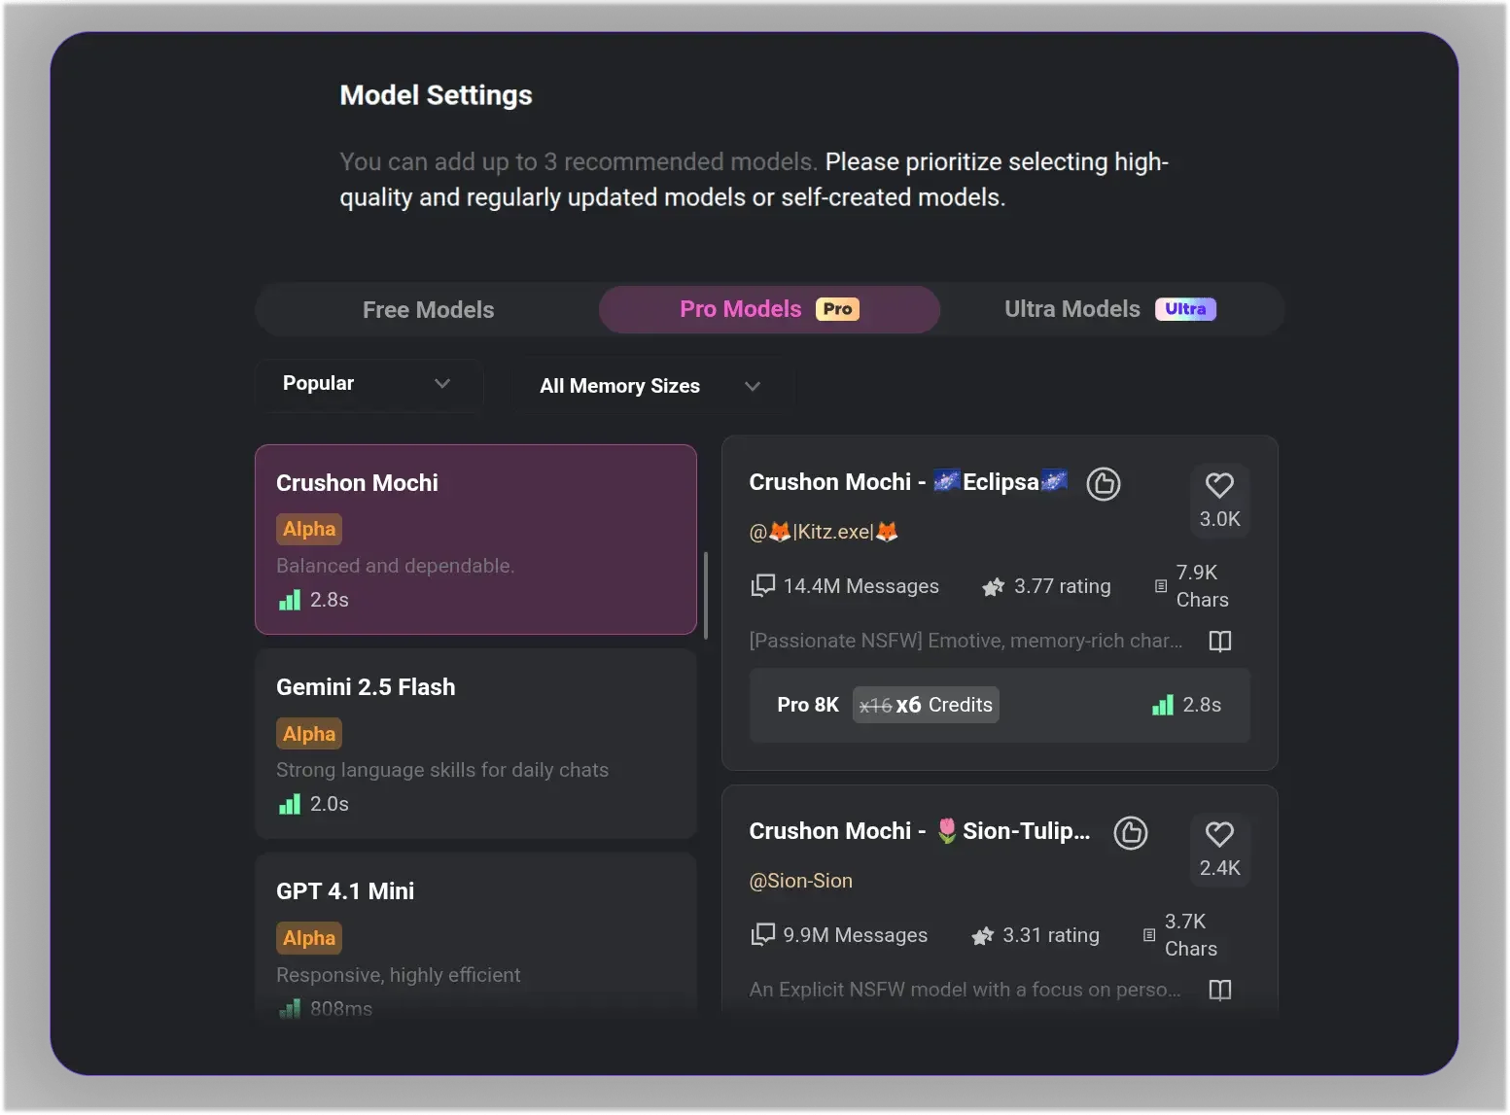Viewport: 1510px width, 1115px height.
Task: Click the messages icon showing 14.4M Messages
Action: [x=763, y=585]
